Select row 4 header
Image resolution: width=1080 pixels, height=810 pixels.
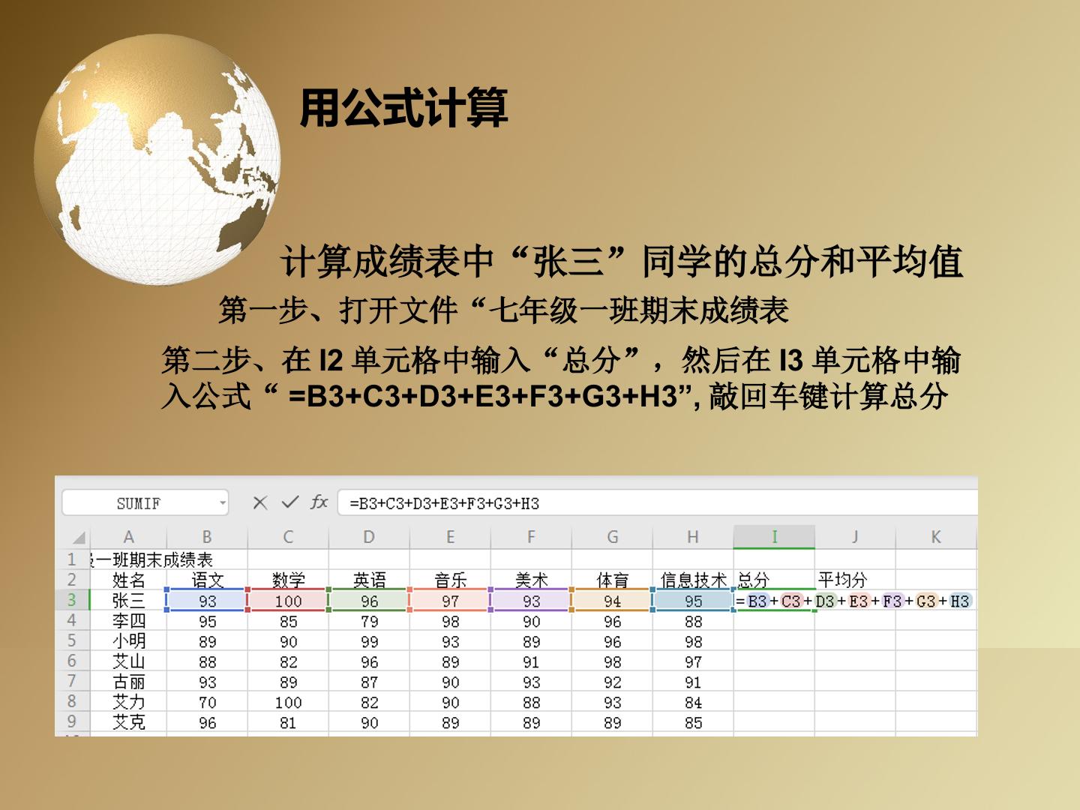72,620
